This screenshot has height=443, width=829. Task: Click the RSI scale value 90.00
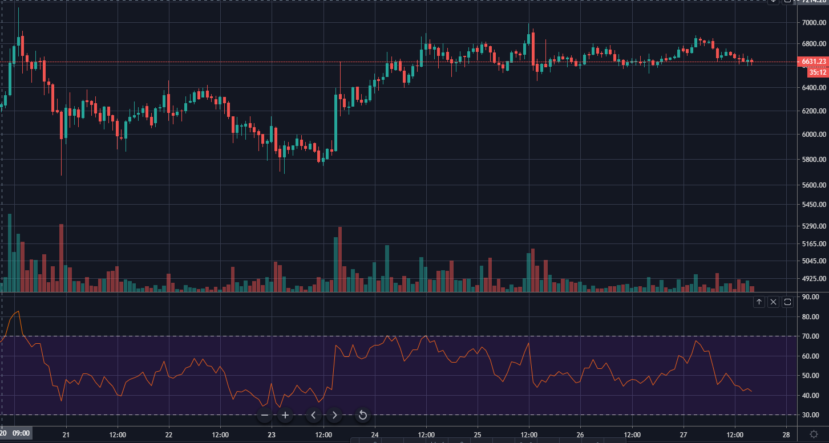[x=811, y=297]
